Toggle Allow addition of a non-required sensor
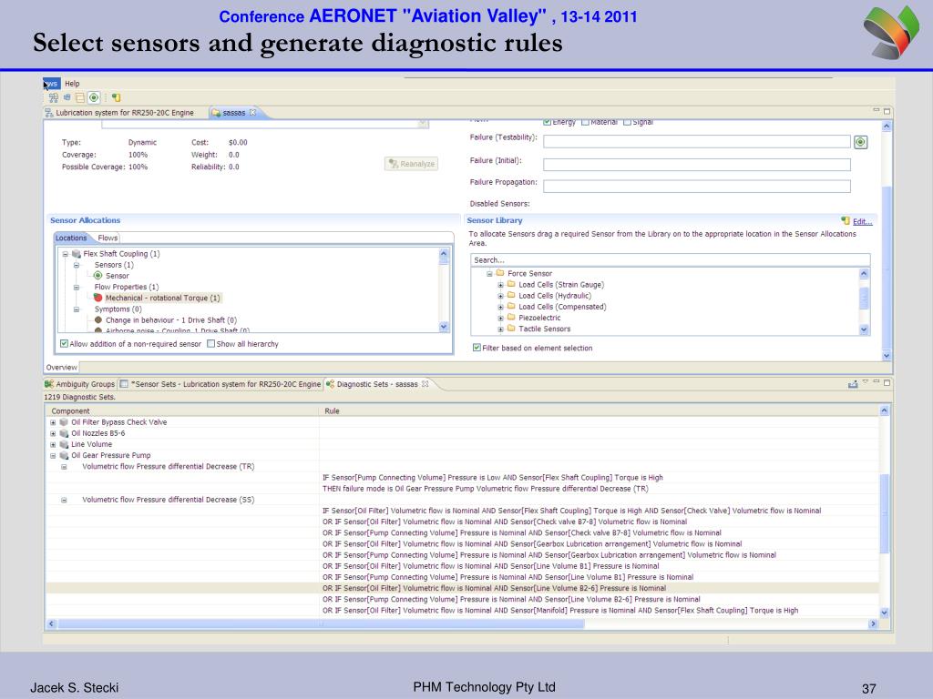The height and width of the screenshot is (699, 933). tap(64, 343)
